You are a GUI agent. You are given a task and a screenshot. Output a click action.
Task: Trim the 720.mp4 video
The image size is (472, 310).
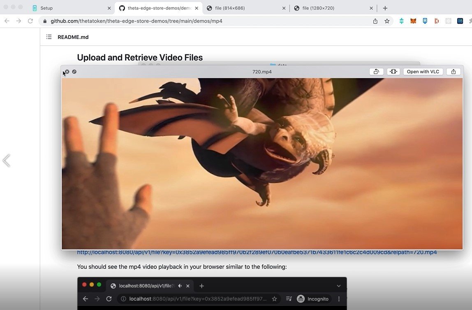coord(393,72)
